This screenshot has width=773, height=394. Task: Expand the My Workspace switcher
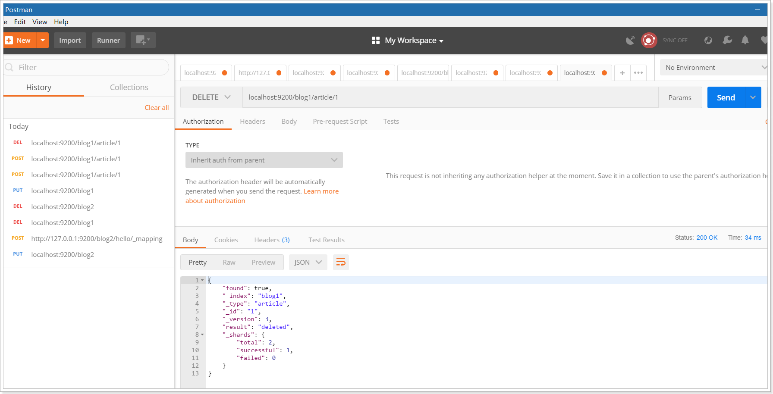[x=414, y=40]
